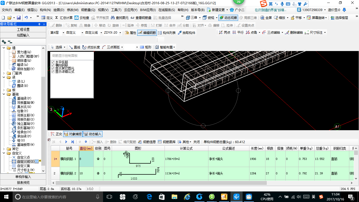This screenshot has width=359, height=202.
Task: Click 平行 parallel axis tool
Action: [238, 32]
